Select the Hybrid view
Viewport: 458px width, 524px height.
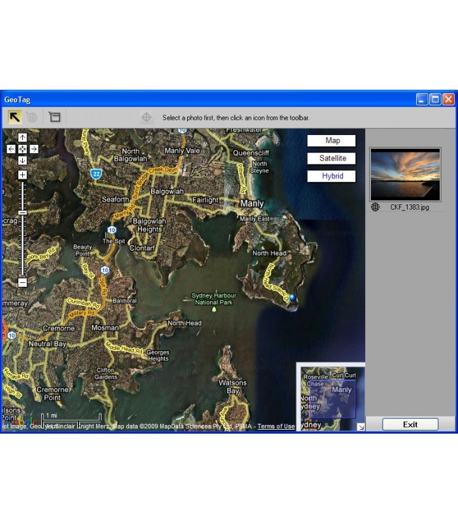332,176
